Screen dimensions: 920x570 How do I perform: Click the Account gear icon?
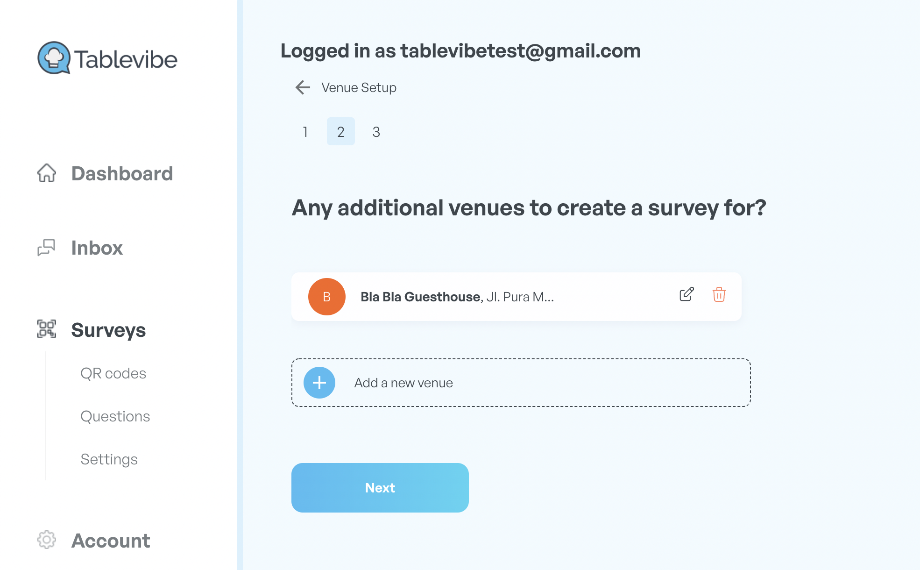(x=47, y=540)
